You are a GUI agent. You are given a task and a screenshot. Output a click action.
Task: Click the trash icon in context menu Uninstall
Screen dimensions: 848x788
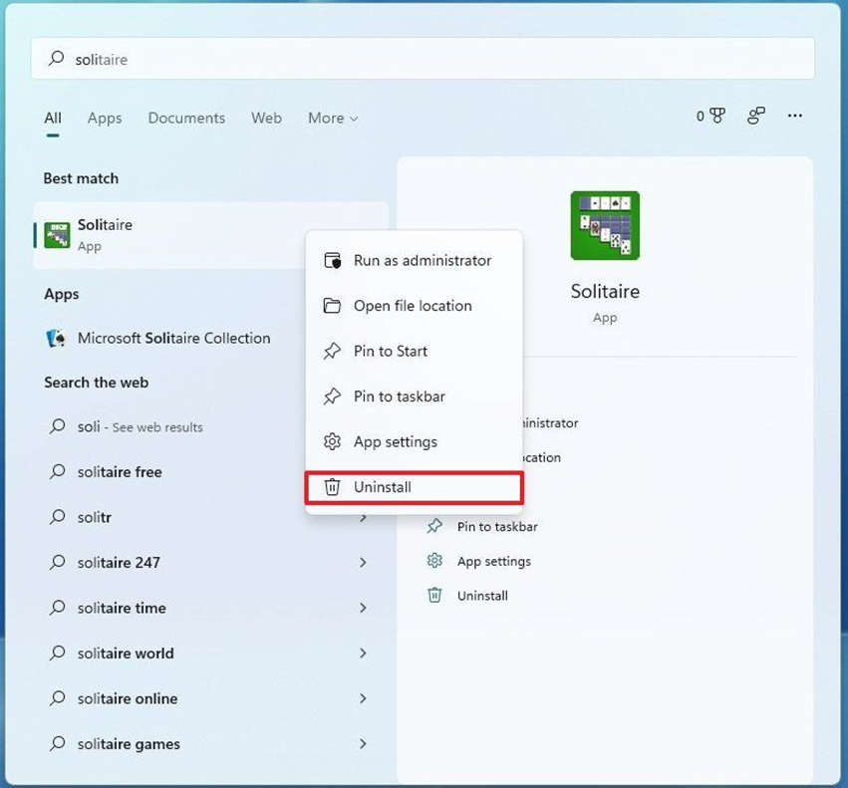(332, 487)
